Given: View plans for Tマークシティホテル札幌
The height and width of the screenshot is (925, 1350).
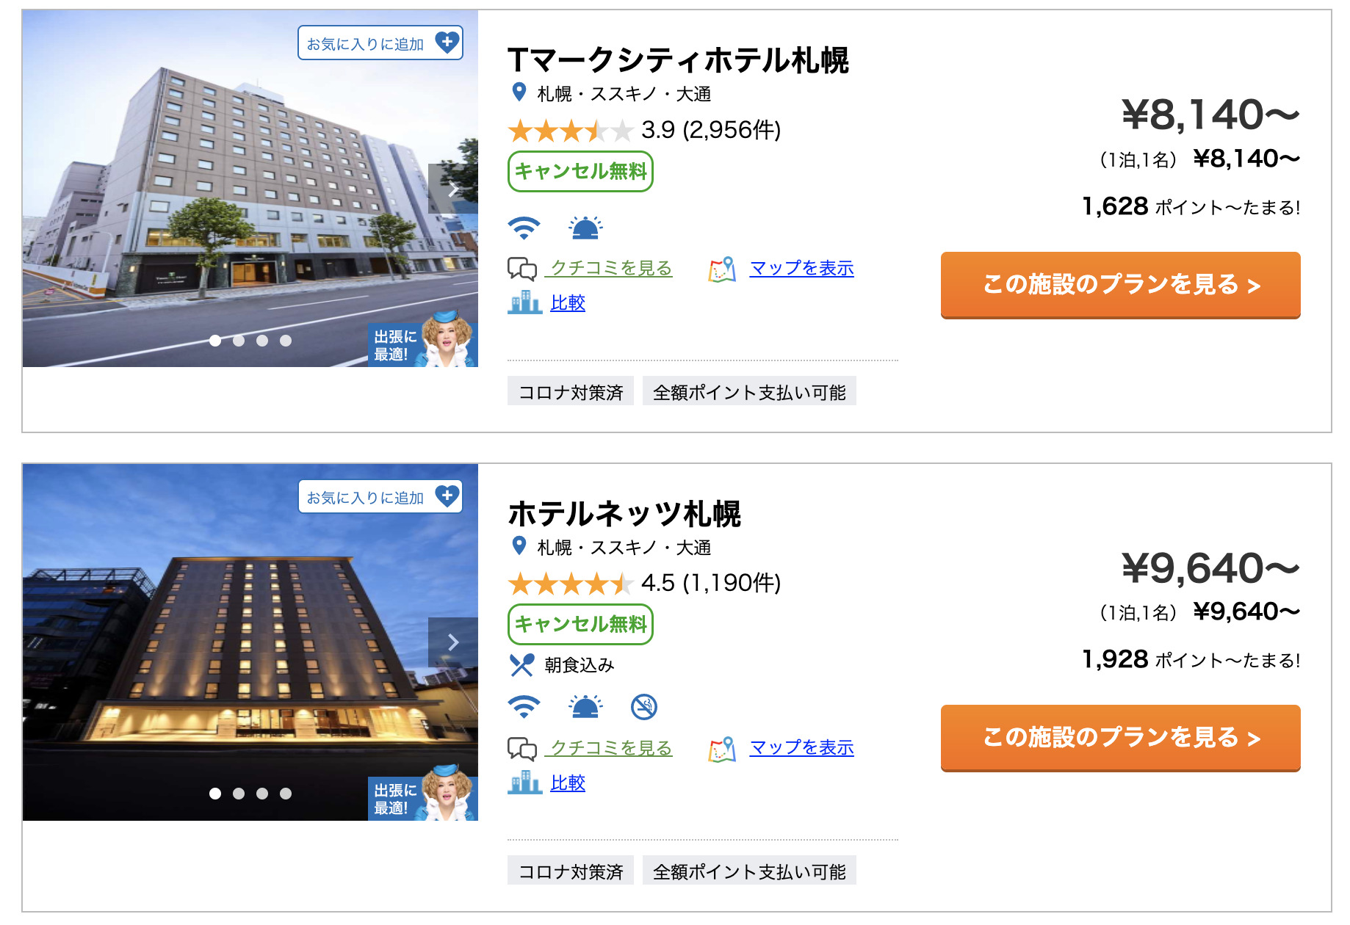Looking at the screenshot, I should (1120, 285).
